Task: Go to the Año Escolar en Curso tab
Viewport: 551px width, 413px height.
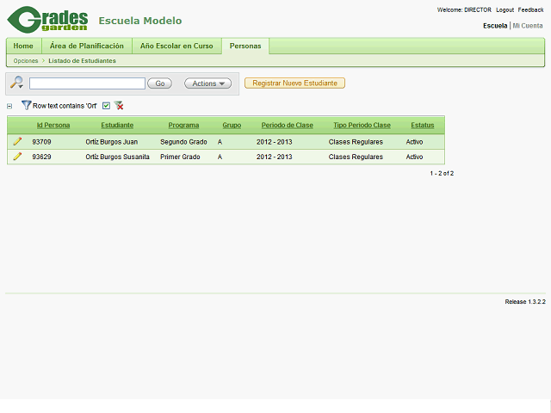Action: pyautogui.click(x=176, y=46)
